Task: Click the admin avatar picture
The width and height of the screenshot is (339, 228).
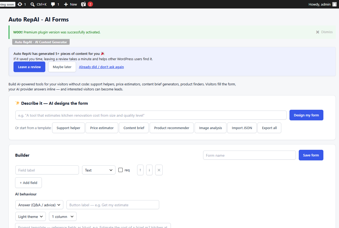Action: click(334, 4)
